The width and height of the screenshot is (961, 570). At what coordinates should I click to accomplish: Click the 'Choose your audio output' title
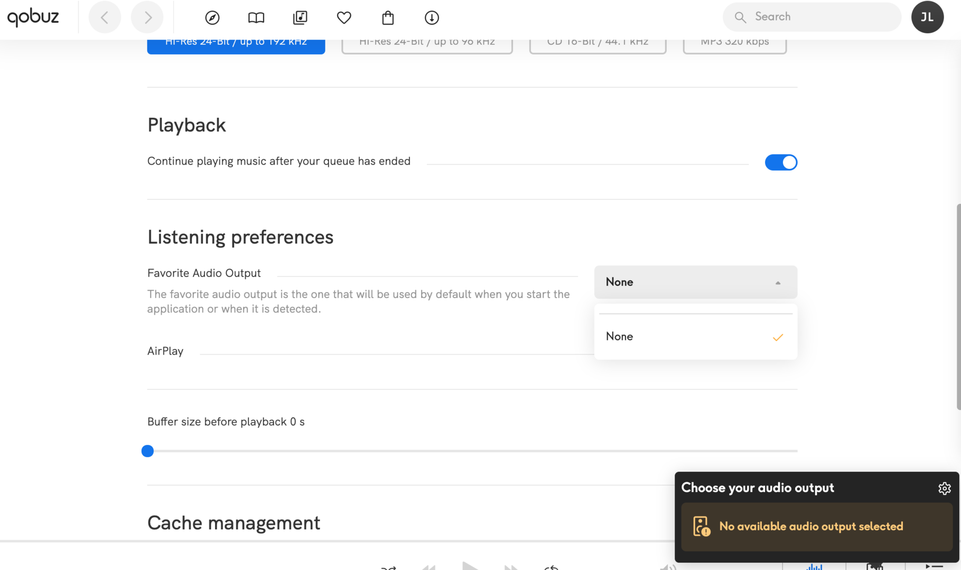[x=758, y=488]
